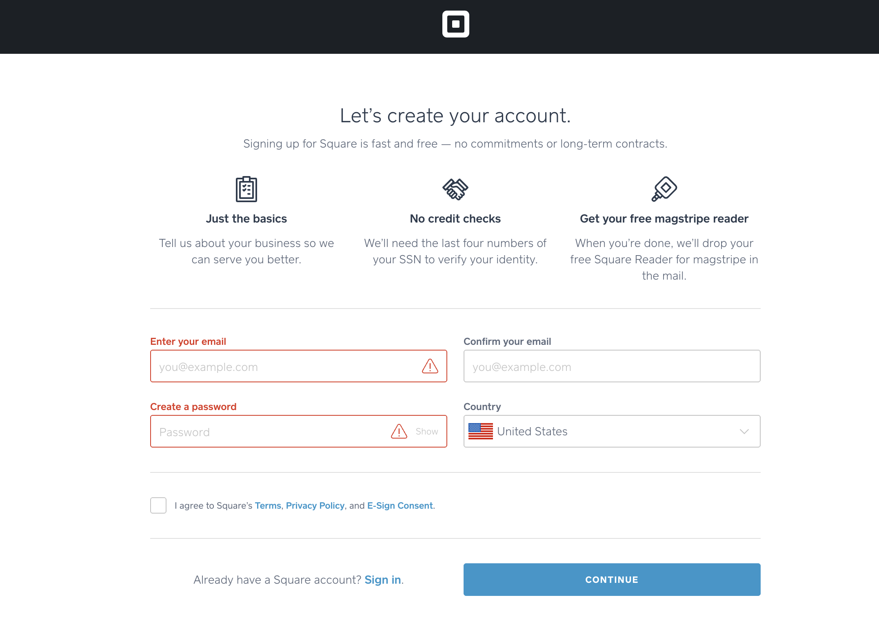Click the email field warning icon
879x644 pixels.
430,366
